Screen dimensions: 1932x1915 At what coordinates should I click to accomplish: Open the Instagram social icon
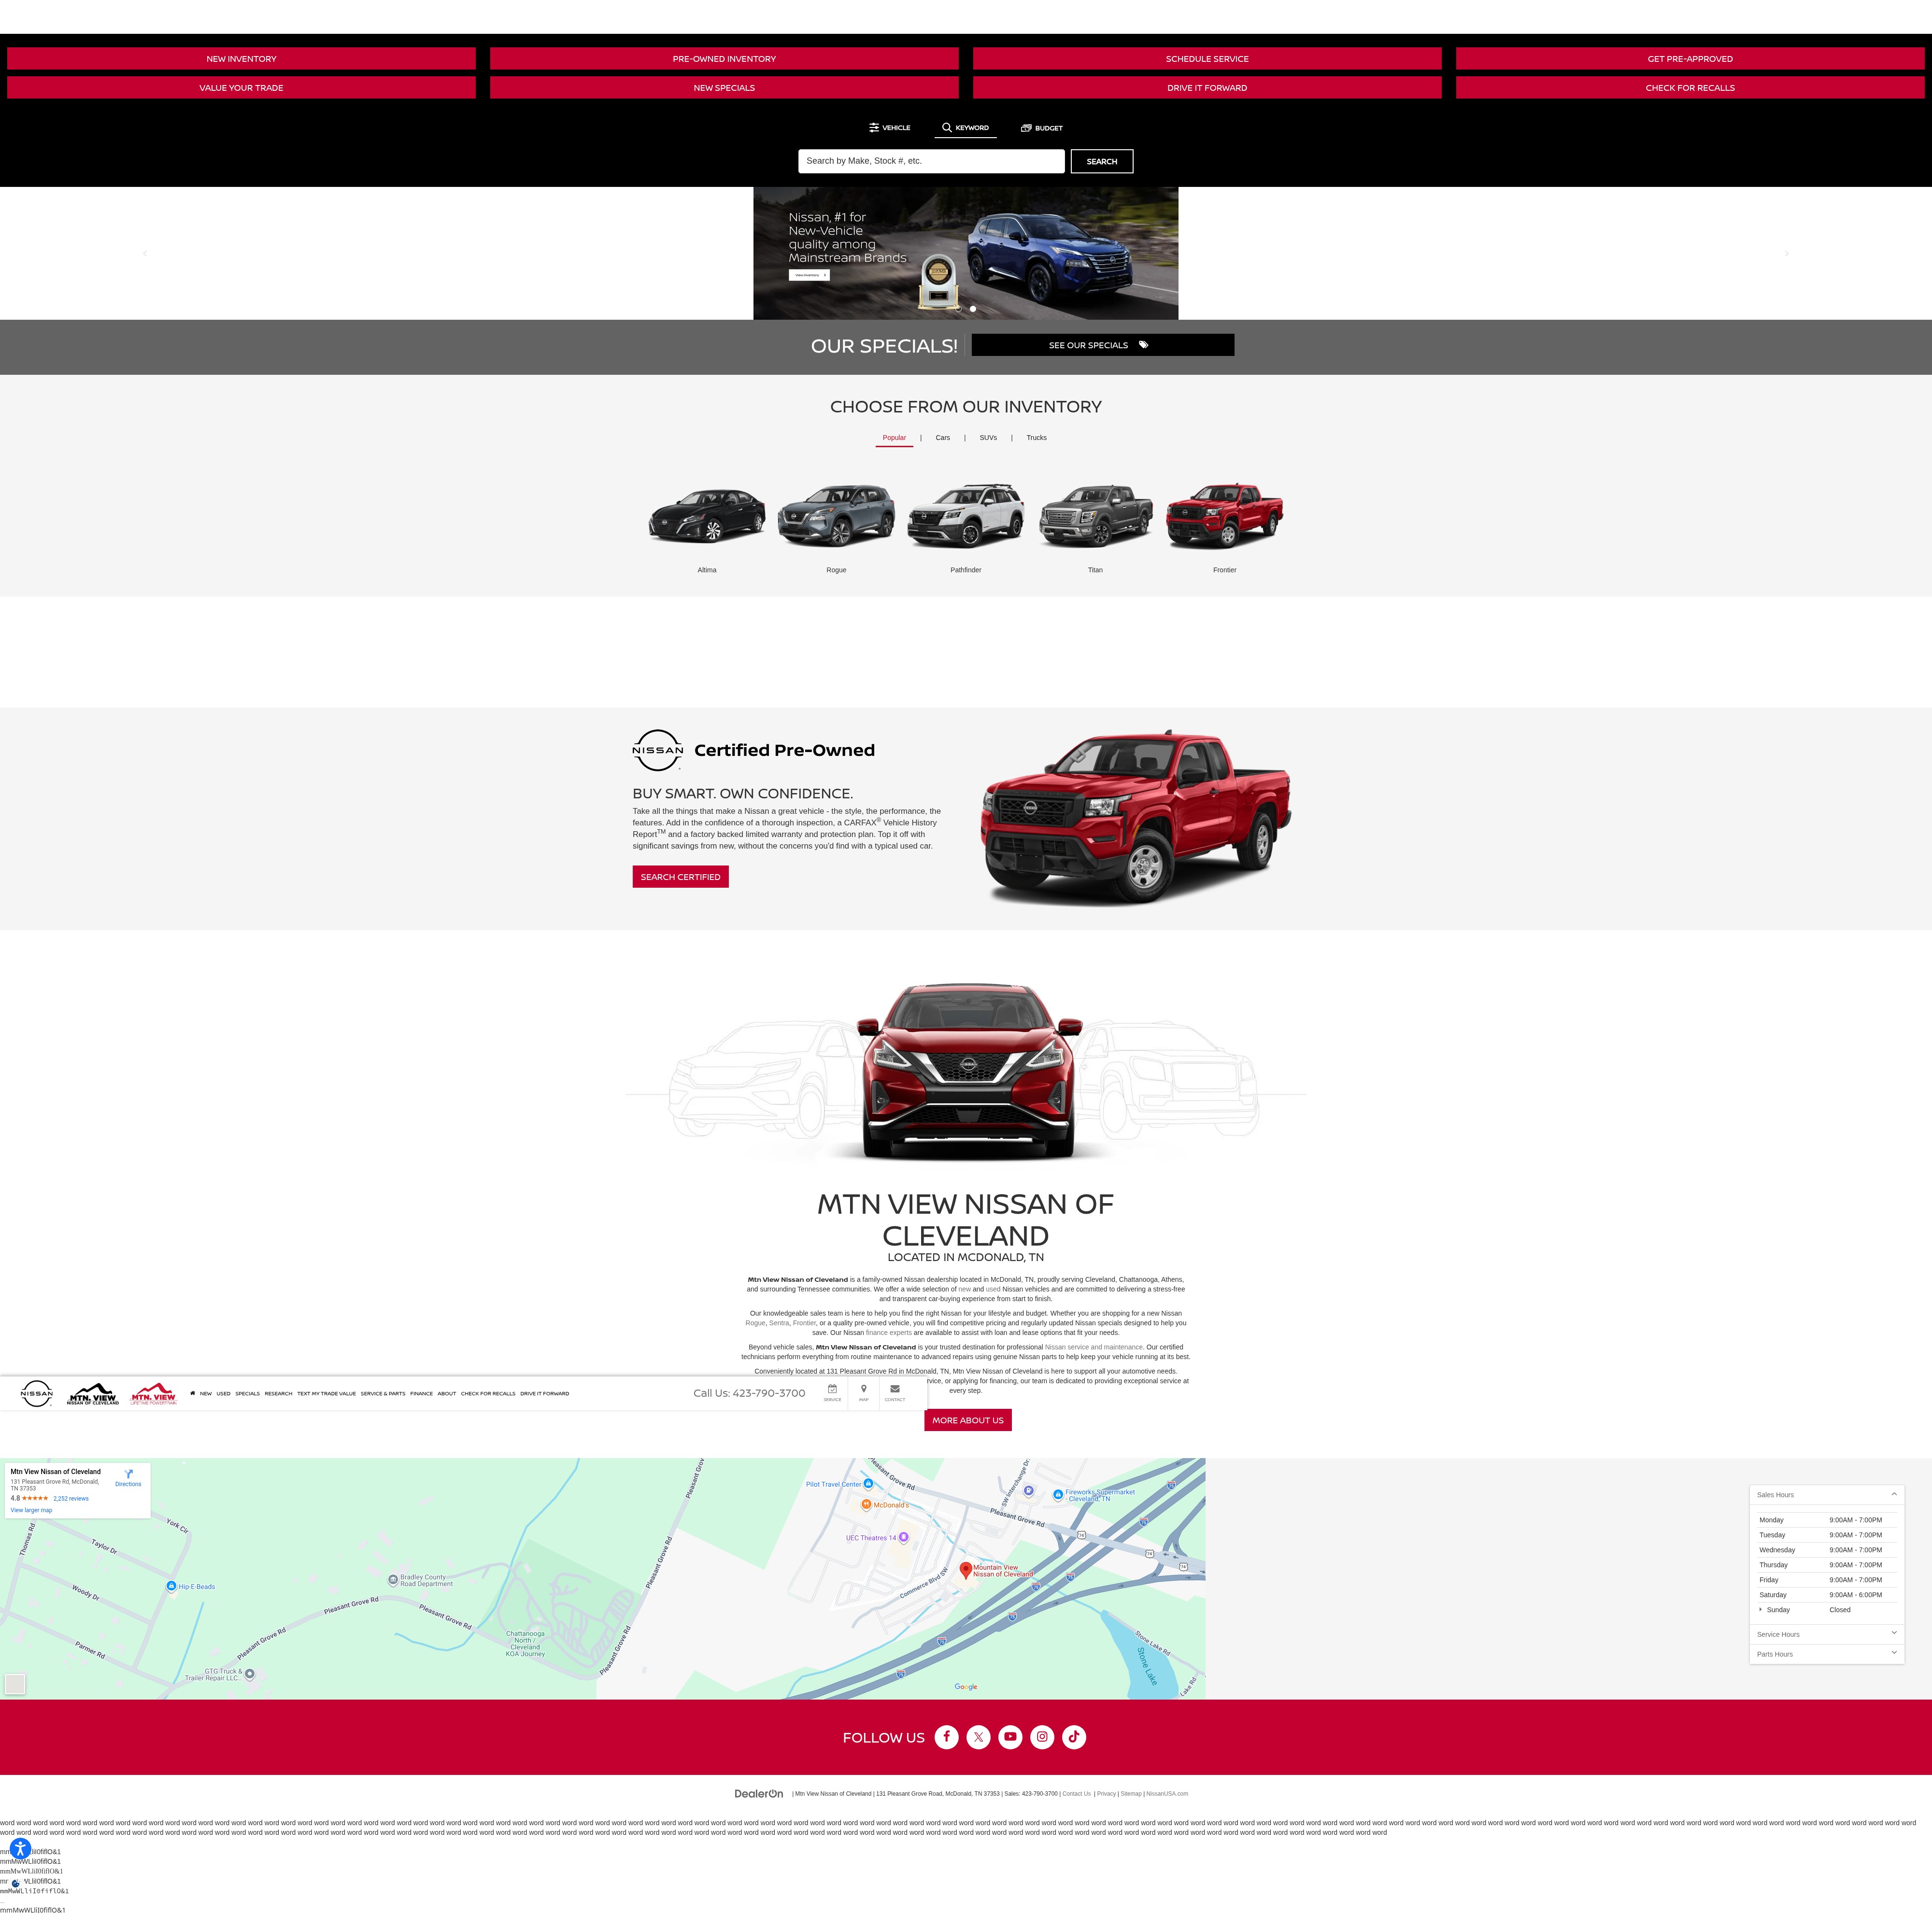click(x=1042, y=1737)
